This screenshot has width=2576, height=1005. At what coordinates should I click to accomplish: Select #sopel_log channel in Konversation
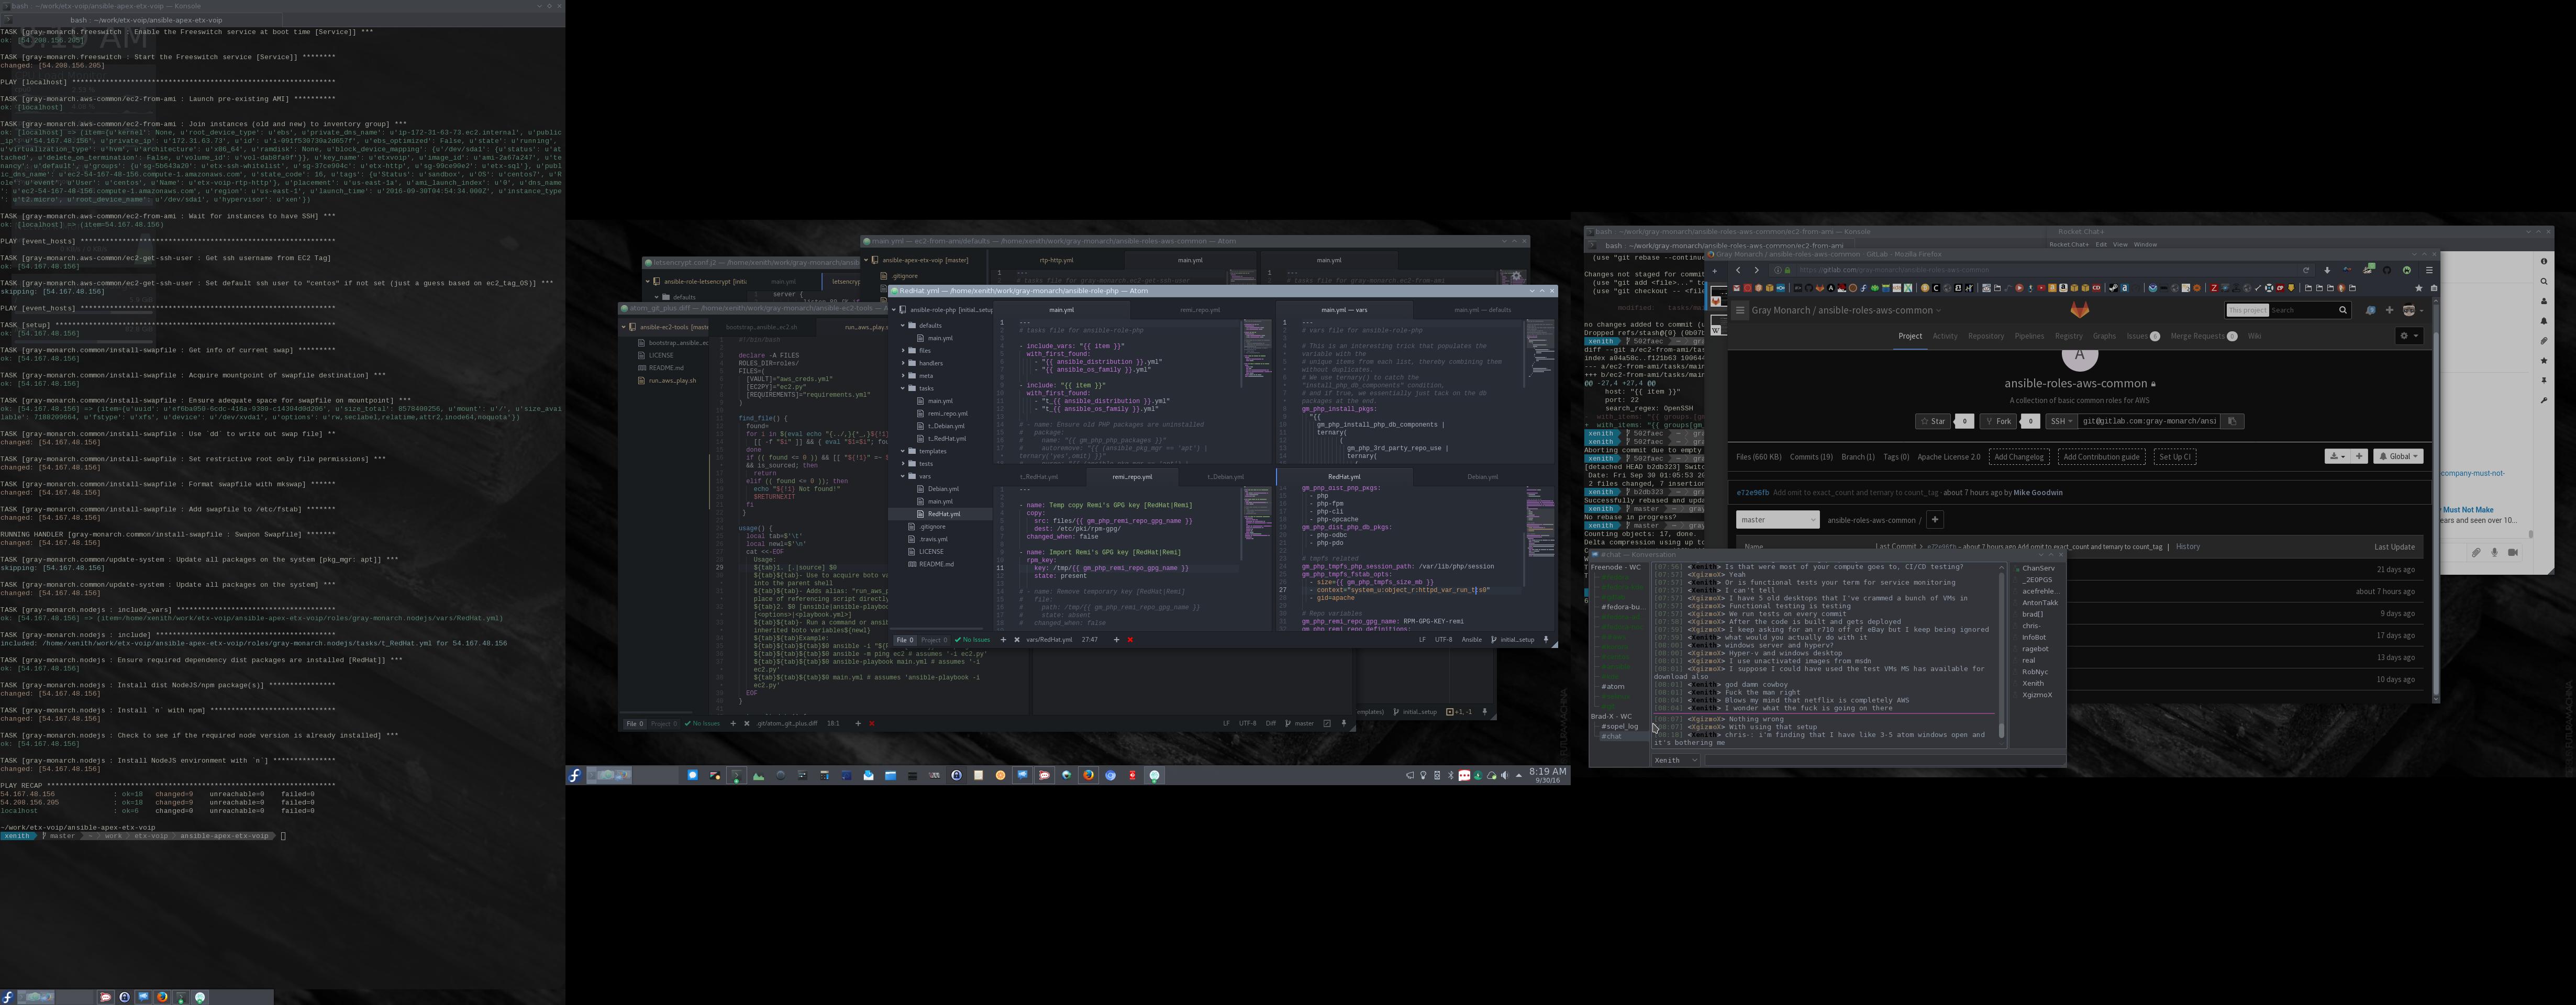pyautogui.click(x=1620, y=726)
